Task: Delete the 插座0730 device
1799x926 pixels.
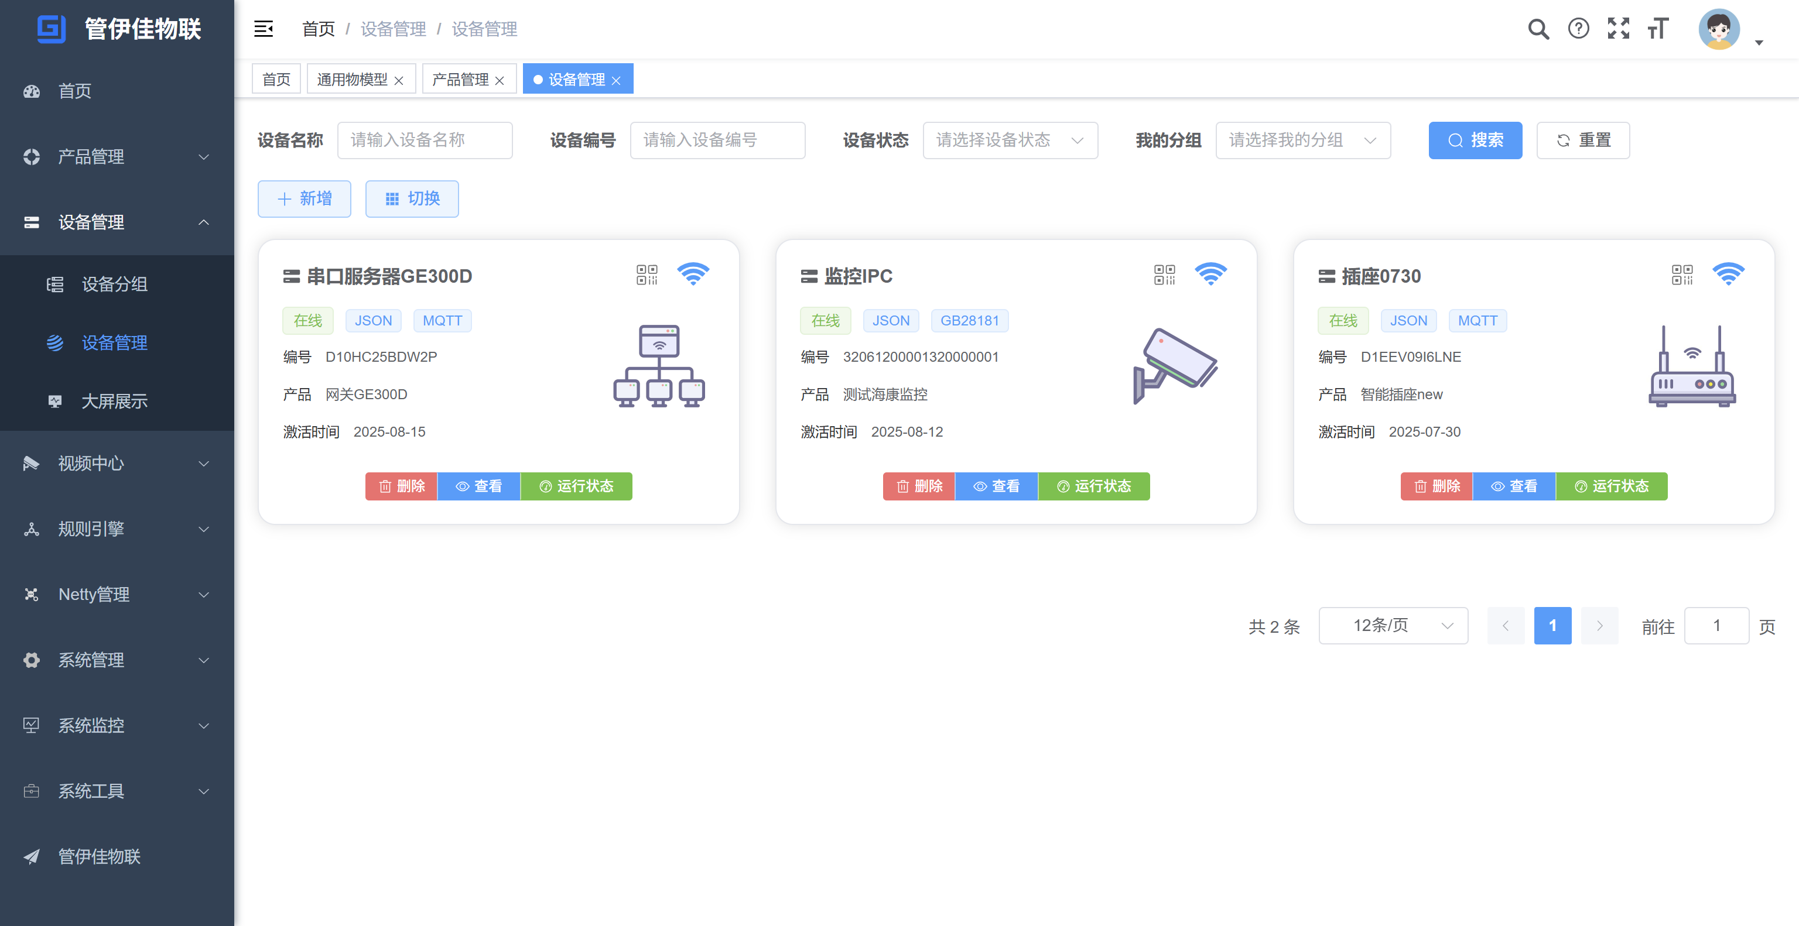Action: tap(1436, 486)
